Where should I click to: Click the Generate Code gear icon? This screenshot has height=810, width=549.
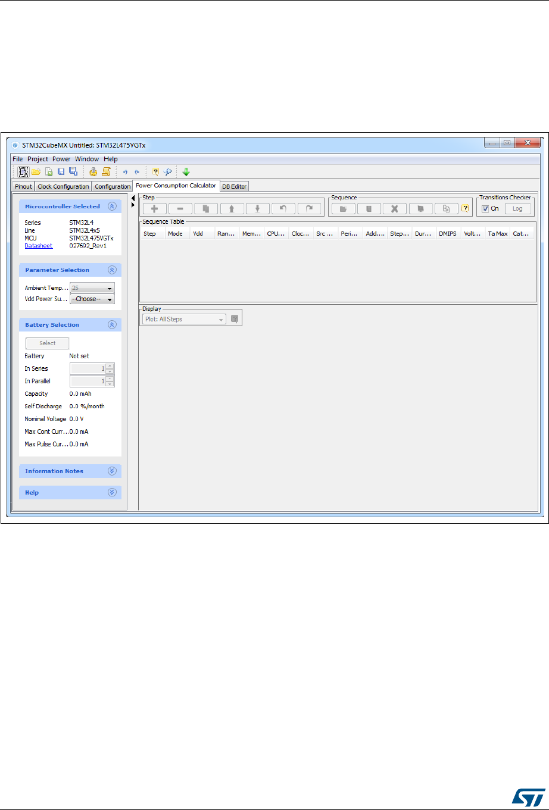[x=93, y=172]
